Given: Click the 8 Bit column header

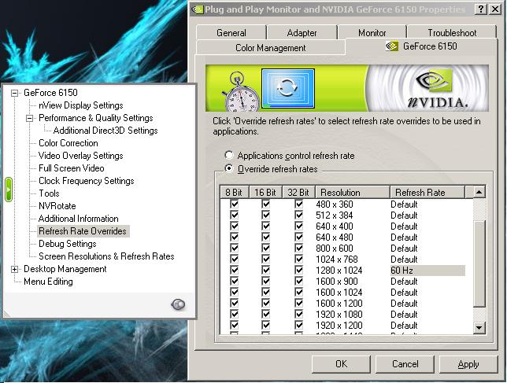Looking at the screenshot, I should pyautogui.click(x=234, y=192).
